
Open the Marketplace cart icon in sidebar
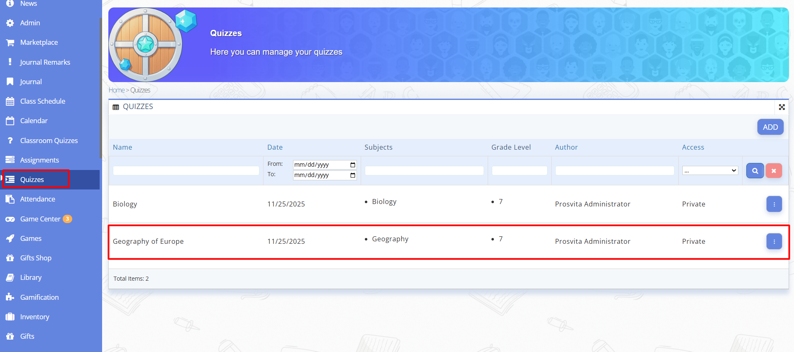pyautogui.click(x=10, y=42)
